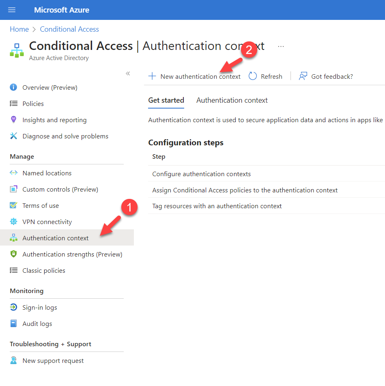Click the Azure Active Directory subtitle
Image resolution: width=385 pixels, height=386 pixels.
(59, 58)
